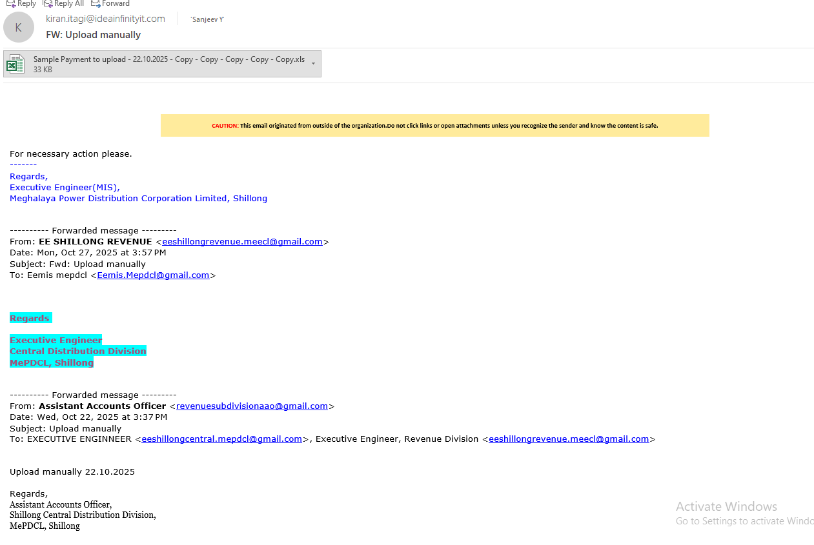Click the Reply button
The image size is (814, 545).
coord(21,3)
